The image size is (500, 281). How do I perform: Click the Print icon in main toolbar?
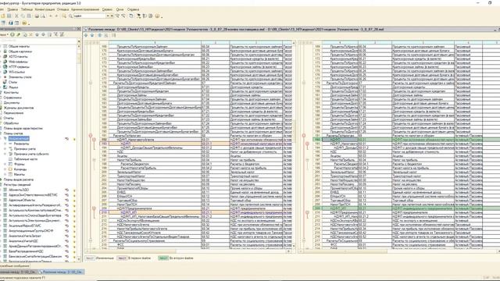[37, 16]
